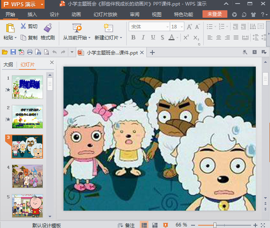Toggle text shadow S button
This screenshot has height=228, width=270.
click(x=162, y=37)
